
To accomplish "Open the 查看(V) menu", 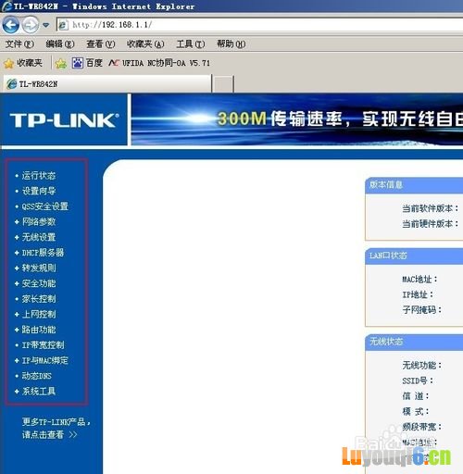I will click(101, 44).
